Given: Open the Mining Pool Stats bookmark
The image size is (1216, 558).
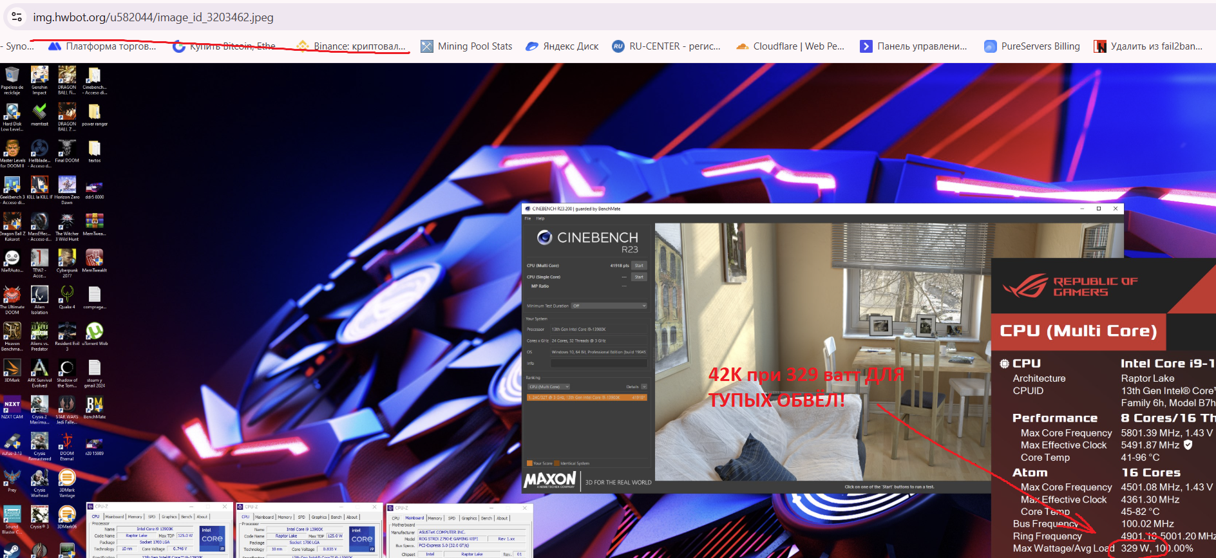Looking at the screenshot, I should [466, 46].
